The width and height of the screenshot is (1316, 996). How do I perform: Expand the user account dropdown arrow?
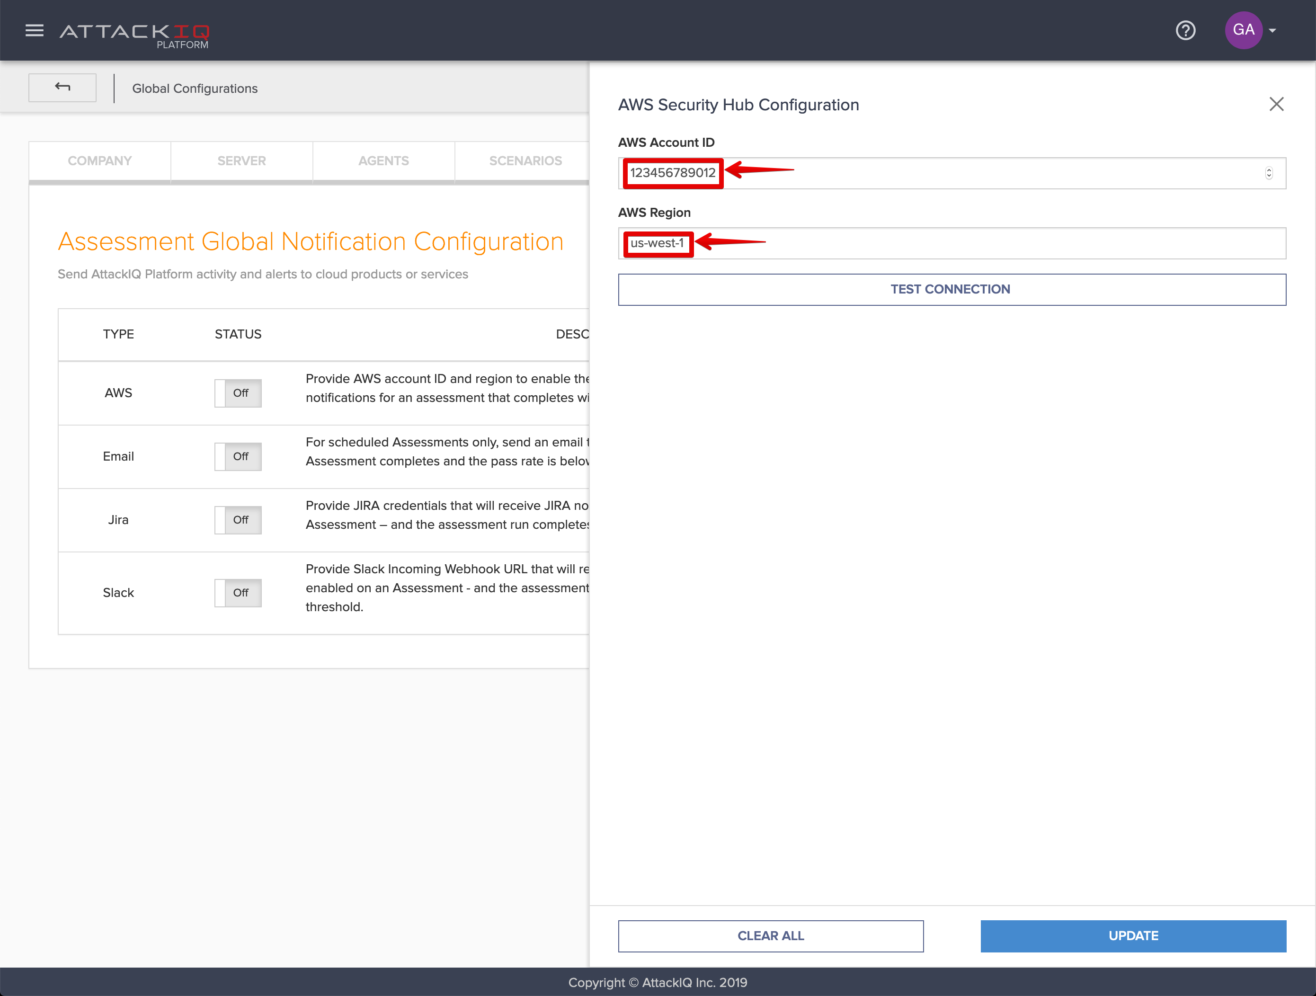pyautogui.click(x=1272, y=30)
